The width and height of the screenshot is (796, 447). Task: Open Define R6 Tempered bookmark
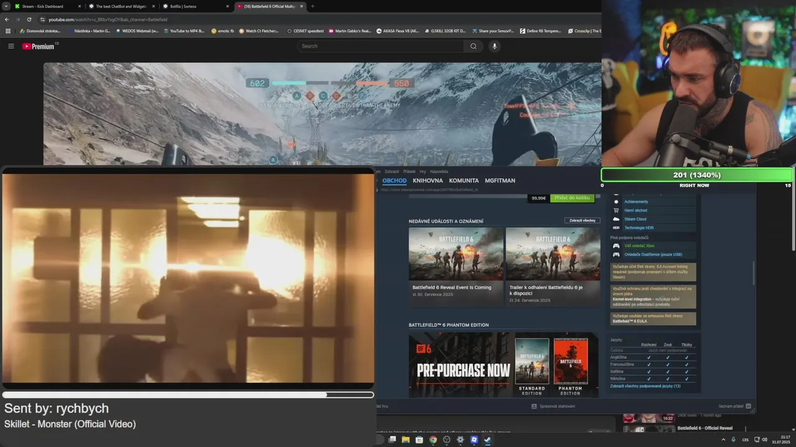pyautogui.click(x=540, y=30)
